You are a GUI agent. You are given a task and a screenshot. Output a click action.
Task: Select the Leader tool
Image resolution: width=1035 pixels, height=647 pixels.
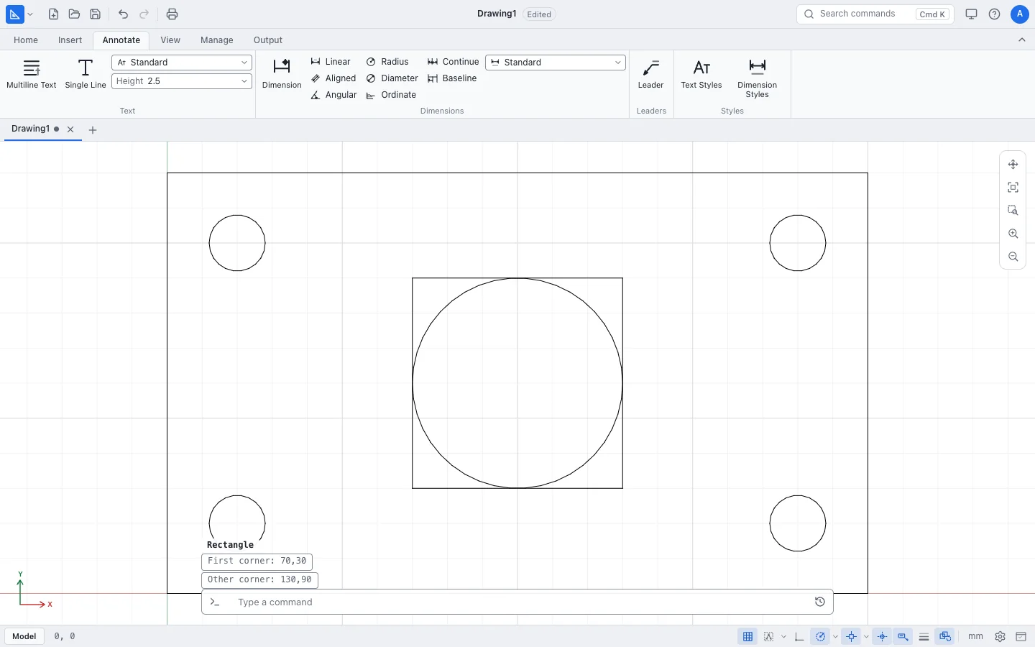(650, 74)
